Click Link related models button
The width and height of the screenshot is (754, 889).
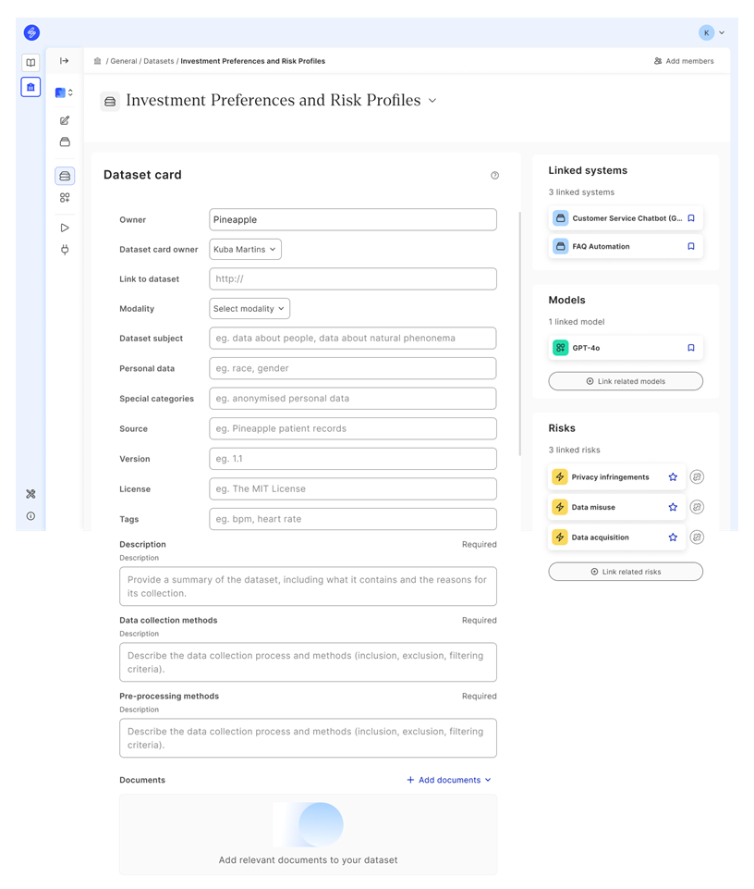(x=626, y=381)
